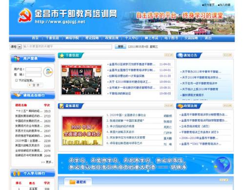
Task: Open 'more' button in 政策法规 section header
Action: (x=227, y=106)
